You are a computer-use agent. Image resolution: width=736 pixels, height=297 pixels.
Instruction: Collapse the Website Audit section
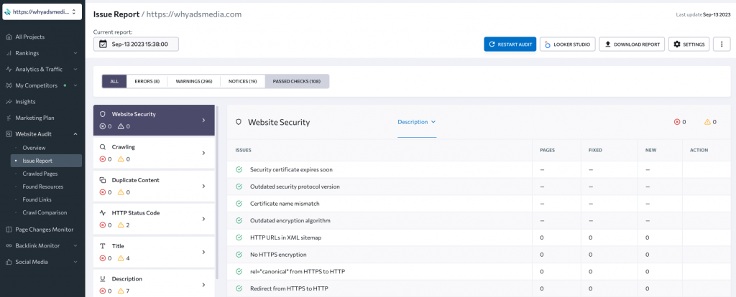(75, 134)
